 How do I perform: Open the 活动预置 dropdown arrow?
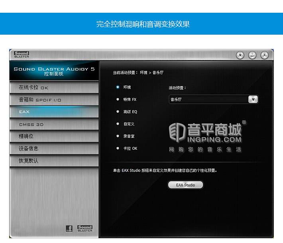[x=253, y=100]
